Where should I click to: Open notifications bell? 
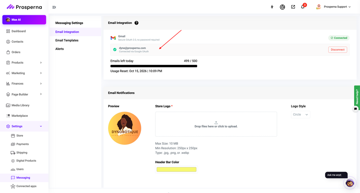pyautogui.click(x=303, y=7)
